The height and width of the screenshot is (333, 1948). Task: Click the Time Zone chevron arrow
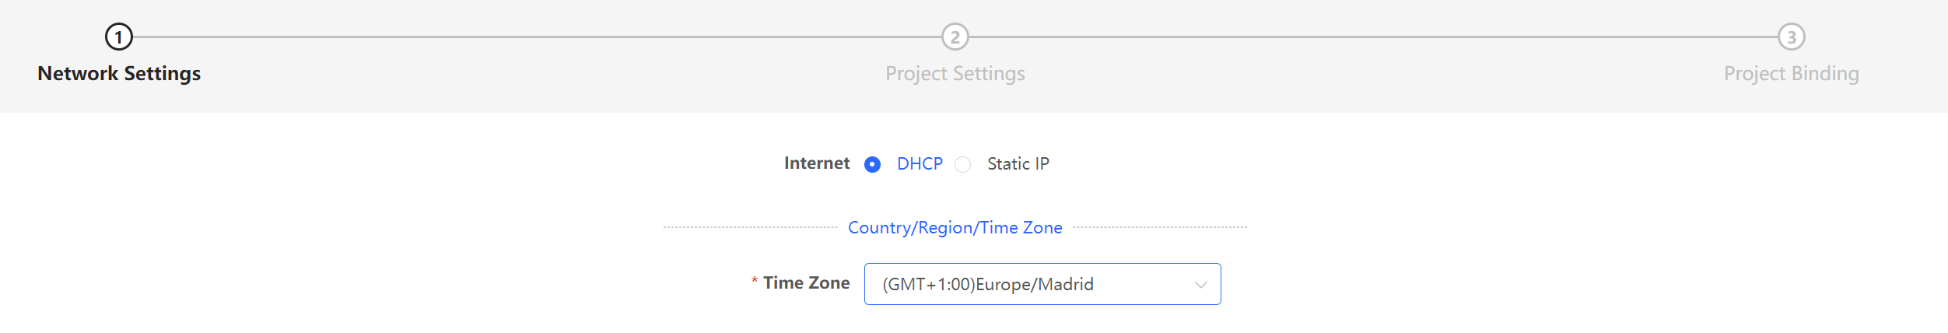[1201, 285]
